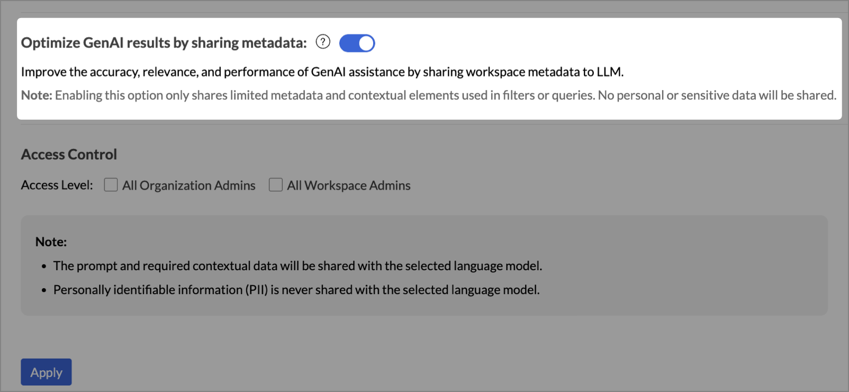Click the bold "Note:" prefix under metadata description
This screenshot has height=392, width=849.
pyautogui.click(x=37, y=95)
